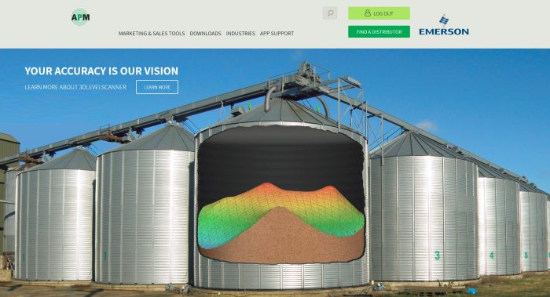Click the green number 3 on the silo
The image size is (550, 297).
[x=437, y=255]
